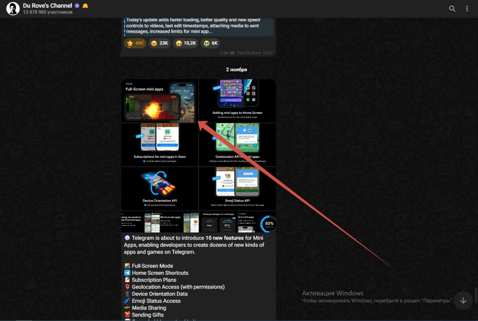Click the eye views icon showing 2,3M

click(x=232, y=53)
